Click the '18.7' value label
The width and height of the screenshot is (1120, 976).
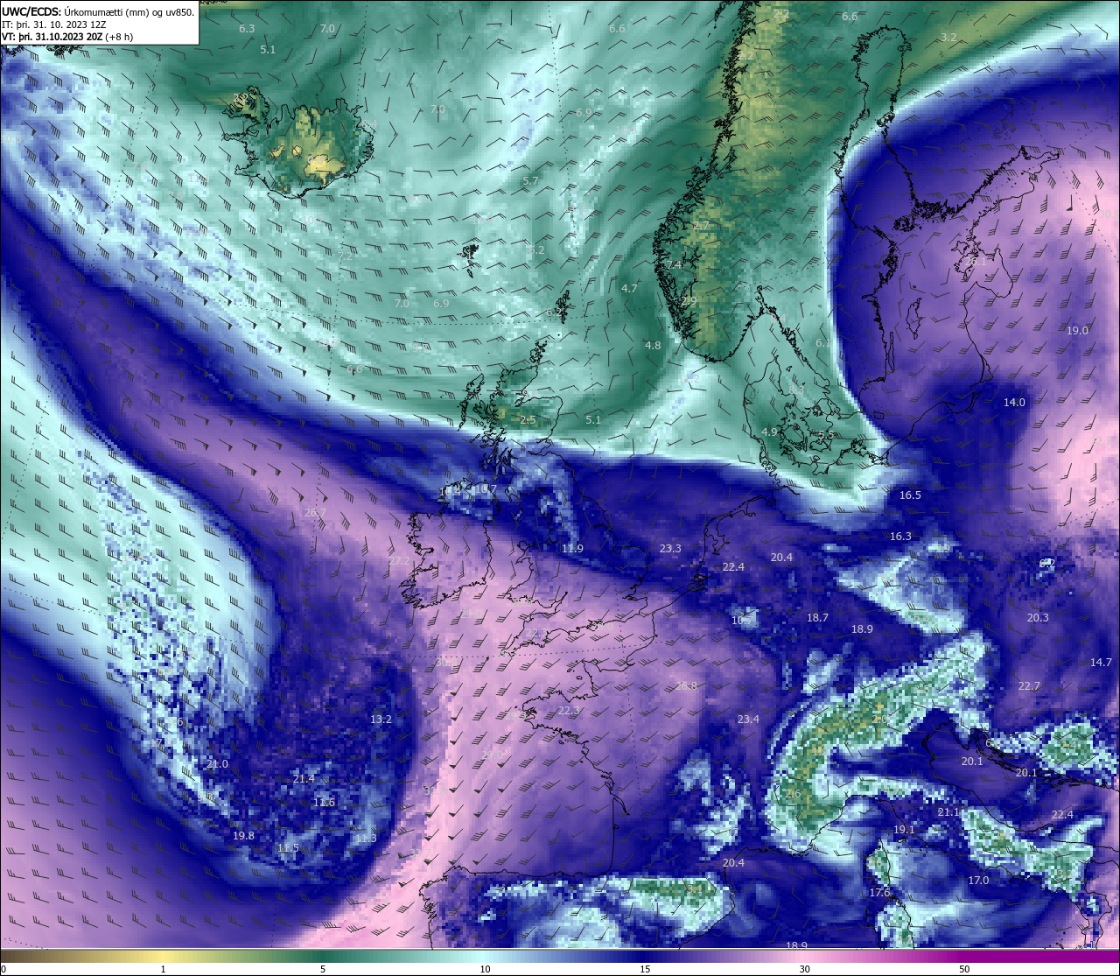pos(817,618)
